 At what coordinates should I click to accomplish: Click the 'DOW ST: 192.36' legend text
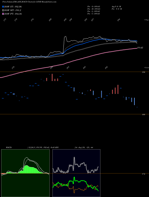pyautogui.click(x=13, y=7)
